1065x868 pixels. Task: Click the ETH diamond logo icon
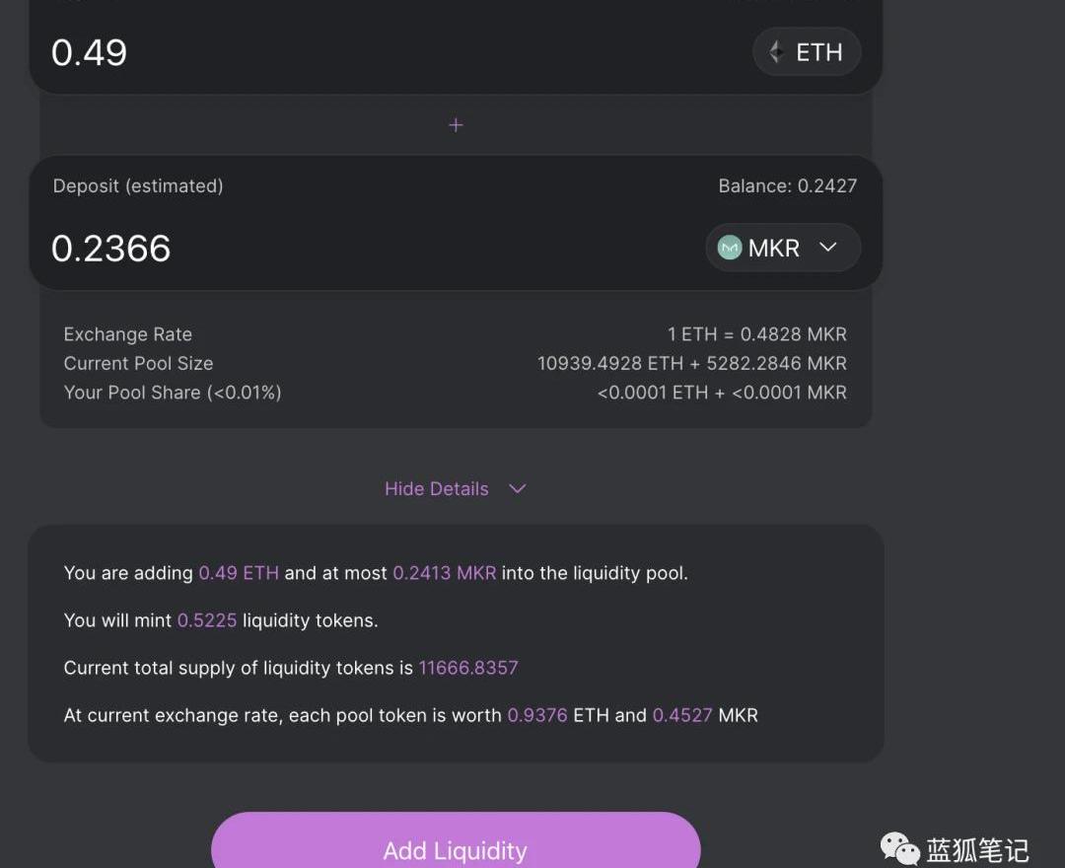(777, 52)
